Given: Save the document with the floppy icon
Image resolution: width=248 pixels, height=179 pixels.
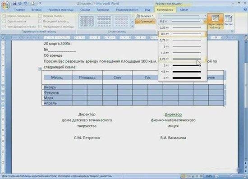Looking at the screenshot, I should tap(14, 3).
